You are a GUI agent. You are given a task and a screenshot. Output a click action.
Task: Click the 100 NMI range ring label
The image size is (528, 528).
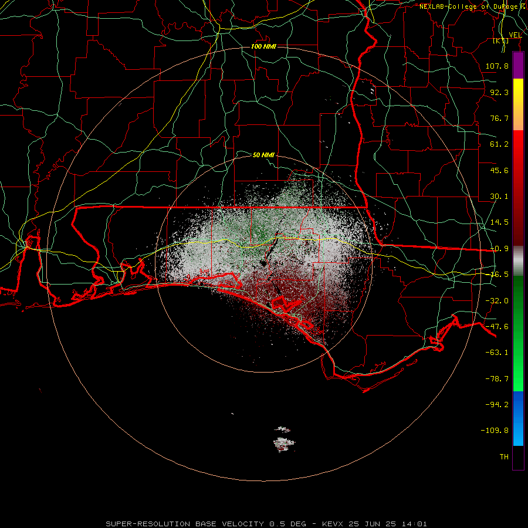(x=263, y=46)
